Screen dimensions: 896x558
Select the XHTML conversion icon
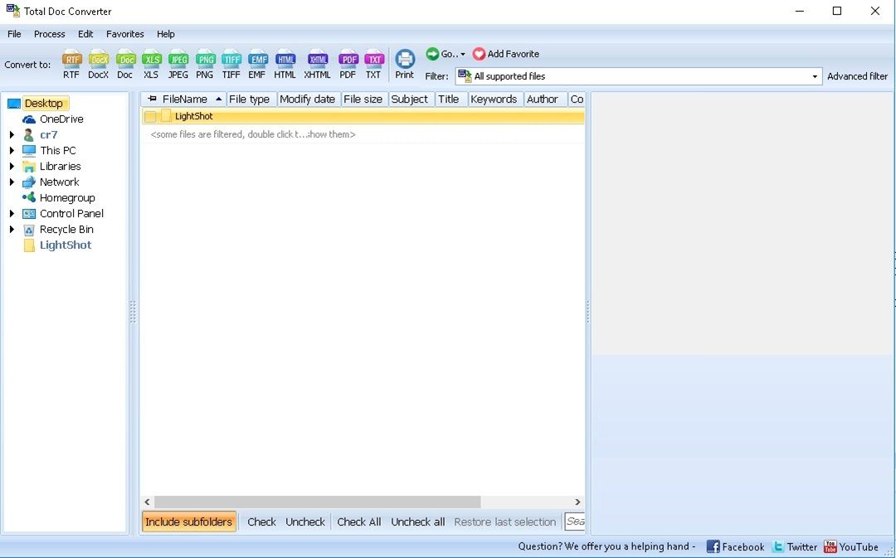[x=317, y=64]
